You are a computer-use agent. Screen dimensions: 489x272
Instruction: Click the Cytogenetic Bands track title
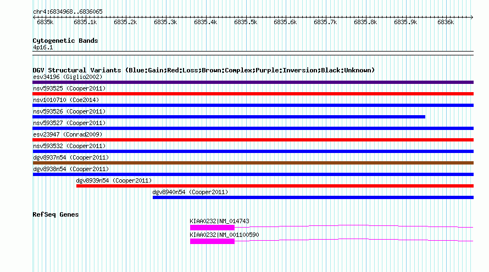pos(65,41)
